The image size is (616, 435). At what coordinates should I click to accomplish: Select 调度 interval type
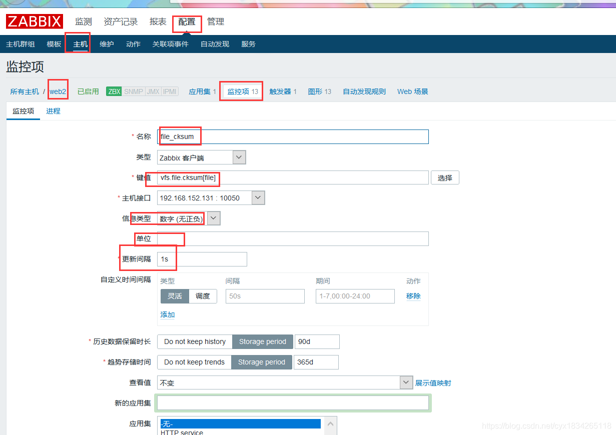click(x=203, y=296)
